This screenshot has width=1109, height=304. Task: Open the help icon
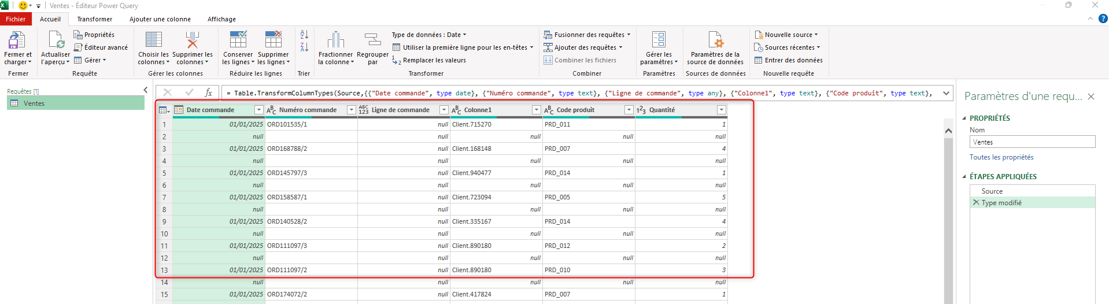[1103, 18]
